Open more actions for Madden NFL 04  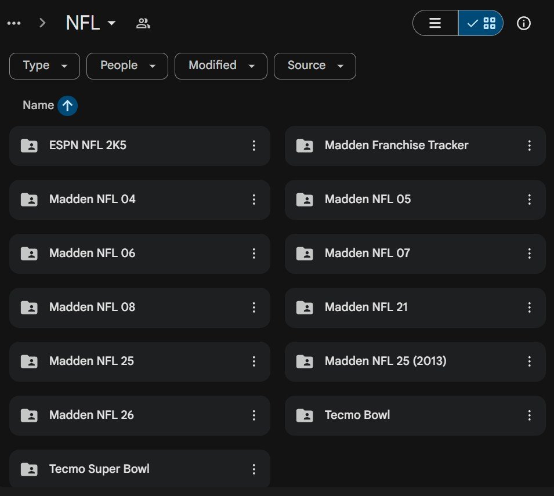(x=254, y=200)
